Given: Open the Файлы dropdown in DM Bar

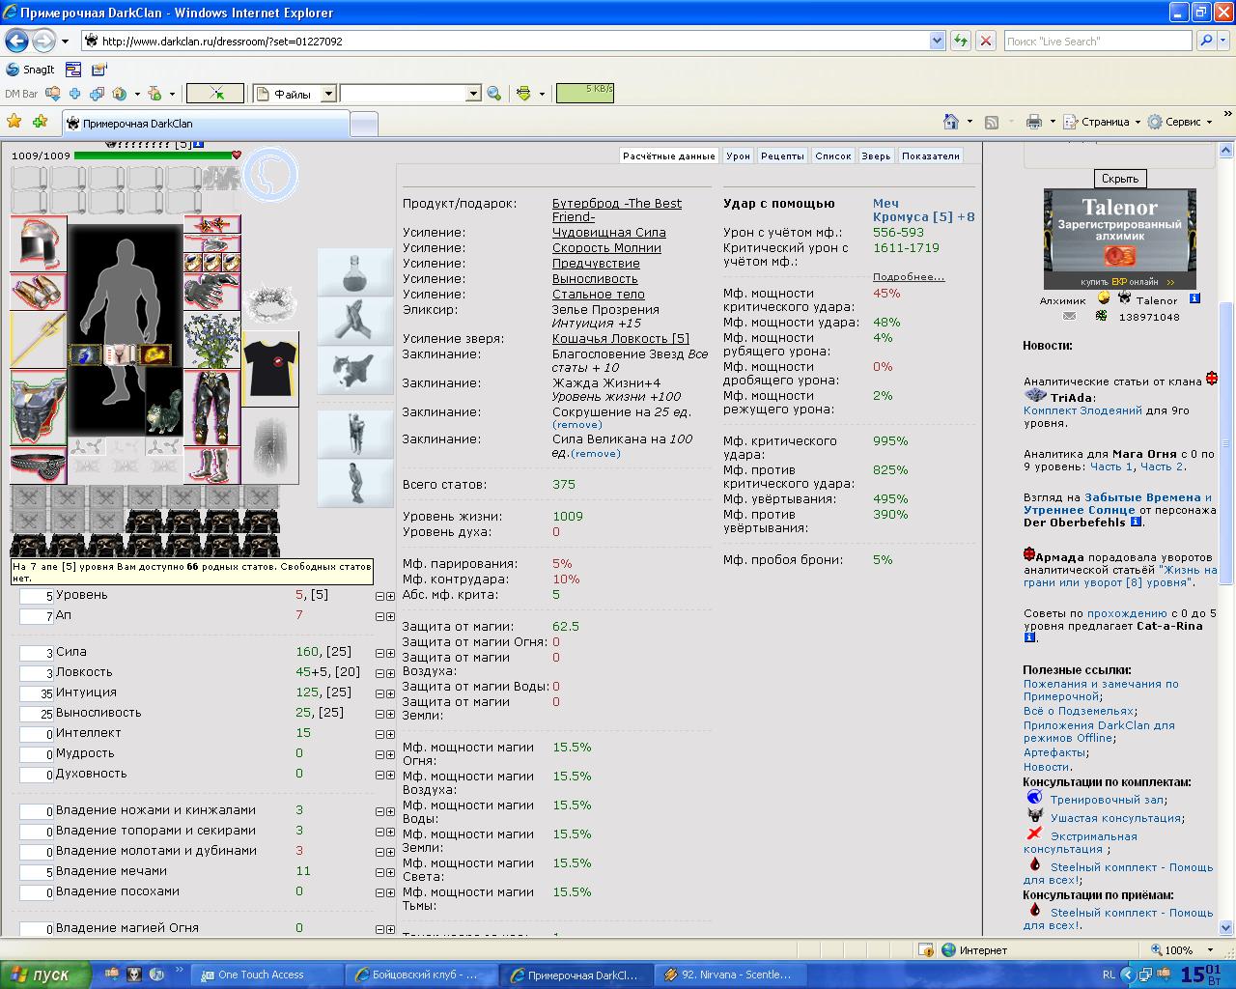Looking at the screenshot, I should point(328,94).
